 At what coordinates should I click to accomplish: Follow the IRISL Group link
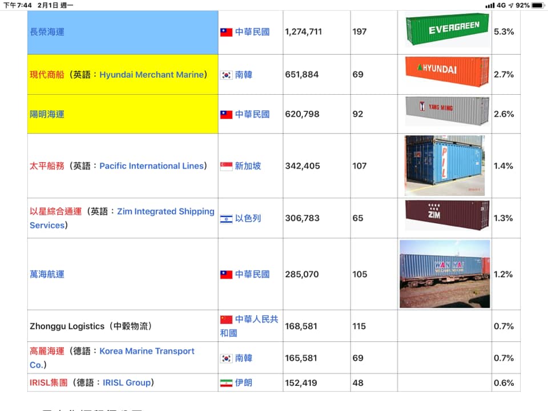127,382
